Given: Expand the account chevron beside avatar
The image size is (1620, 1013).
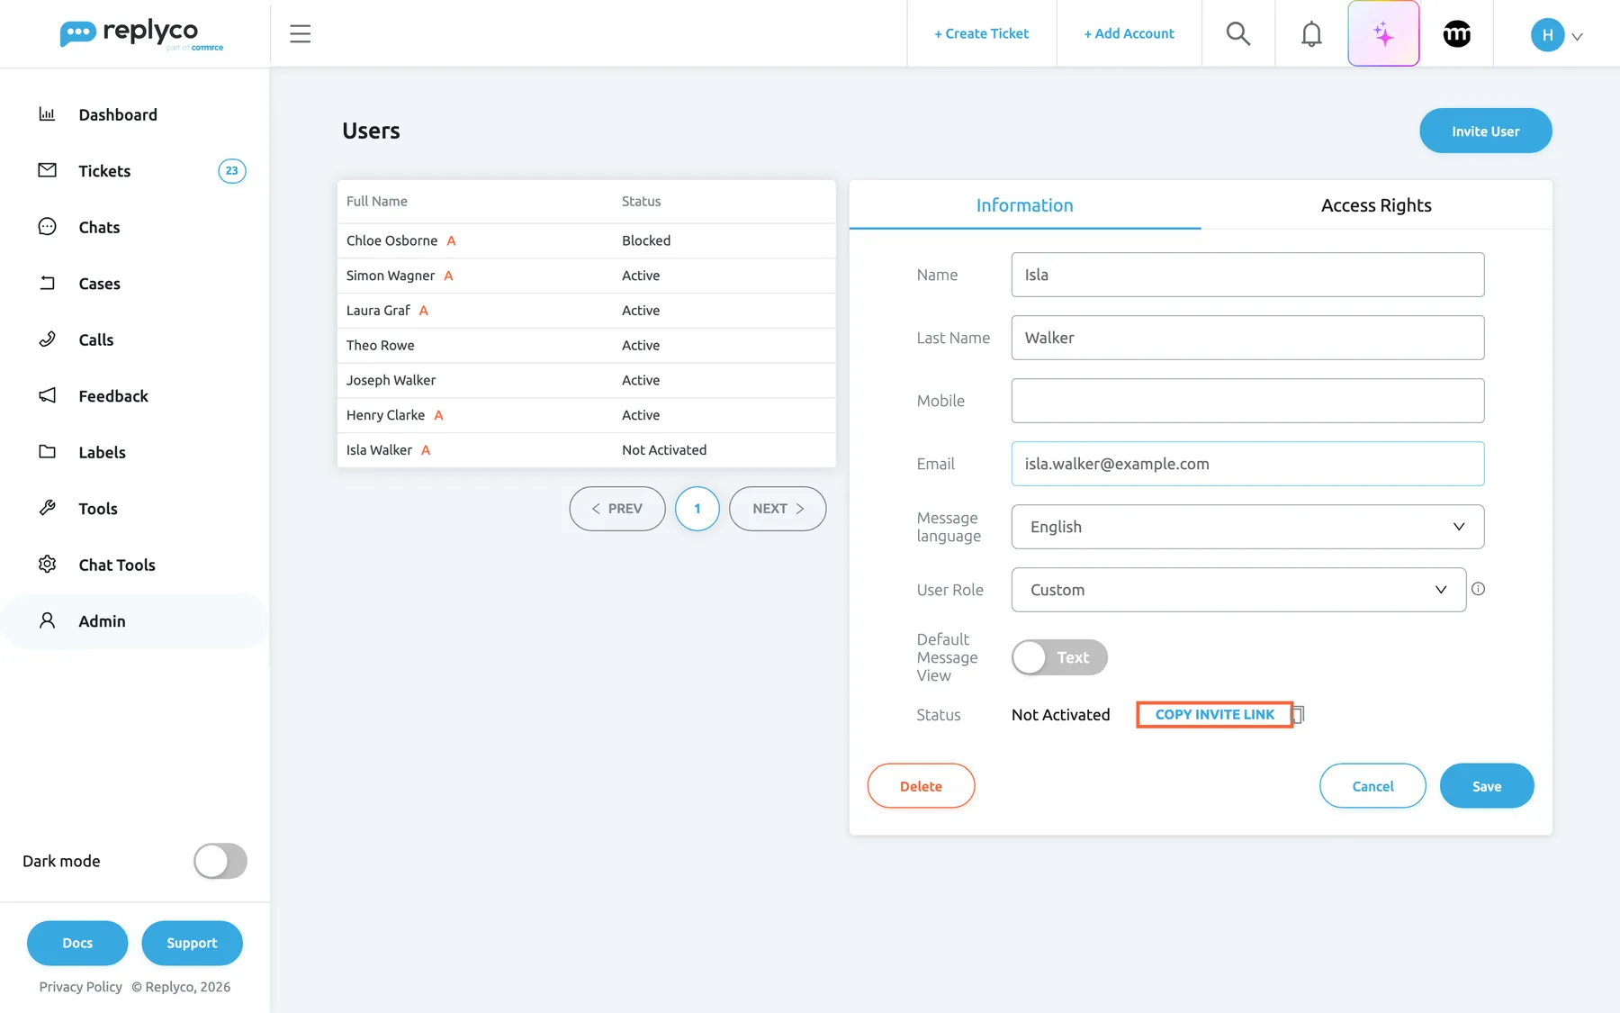Looking at the screenshot, I should [x=1577, y=37].
